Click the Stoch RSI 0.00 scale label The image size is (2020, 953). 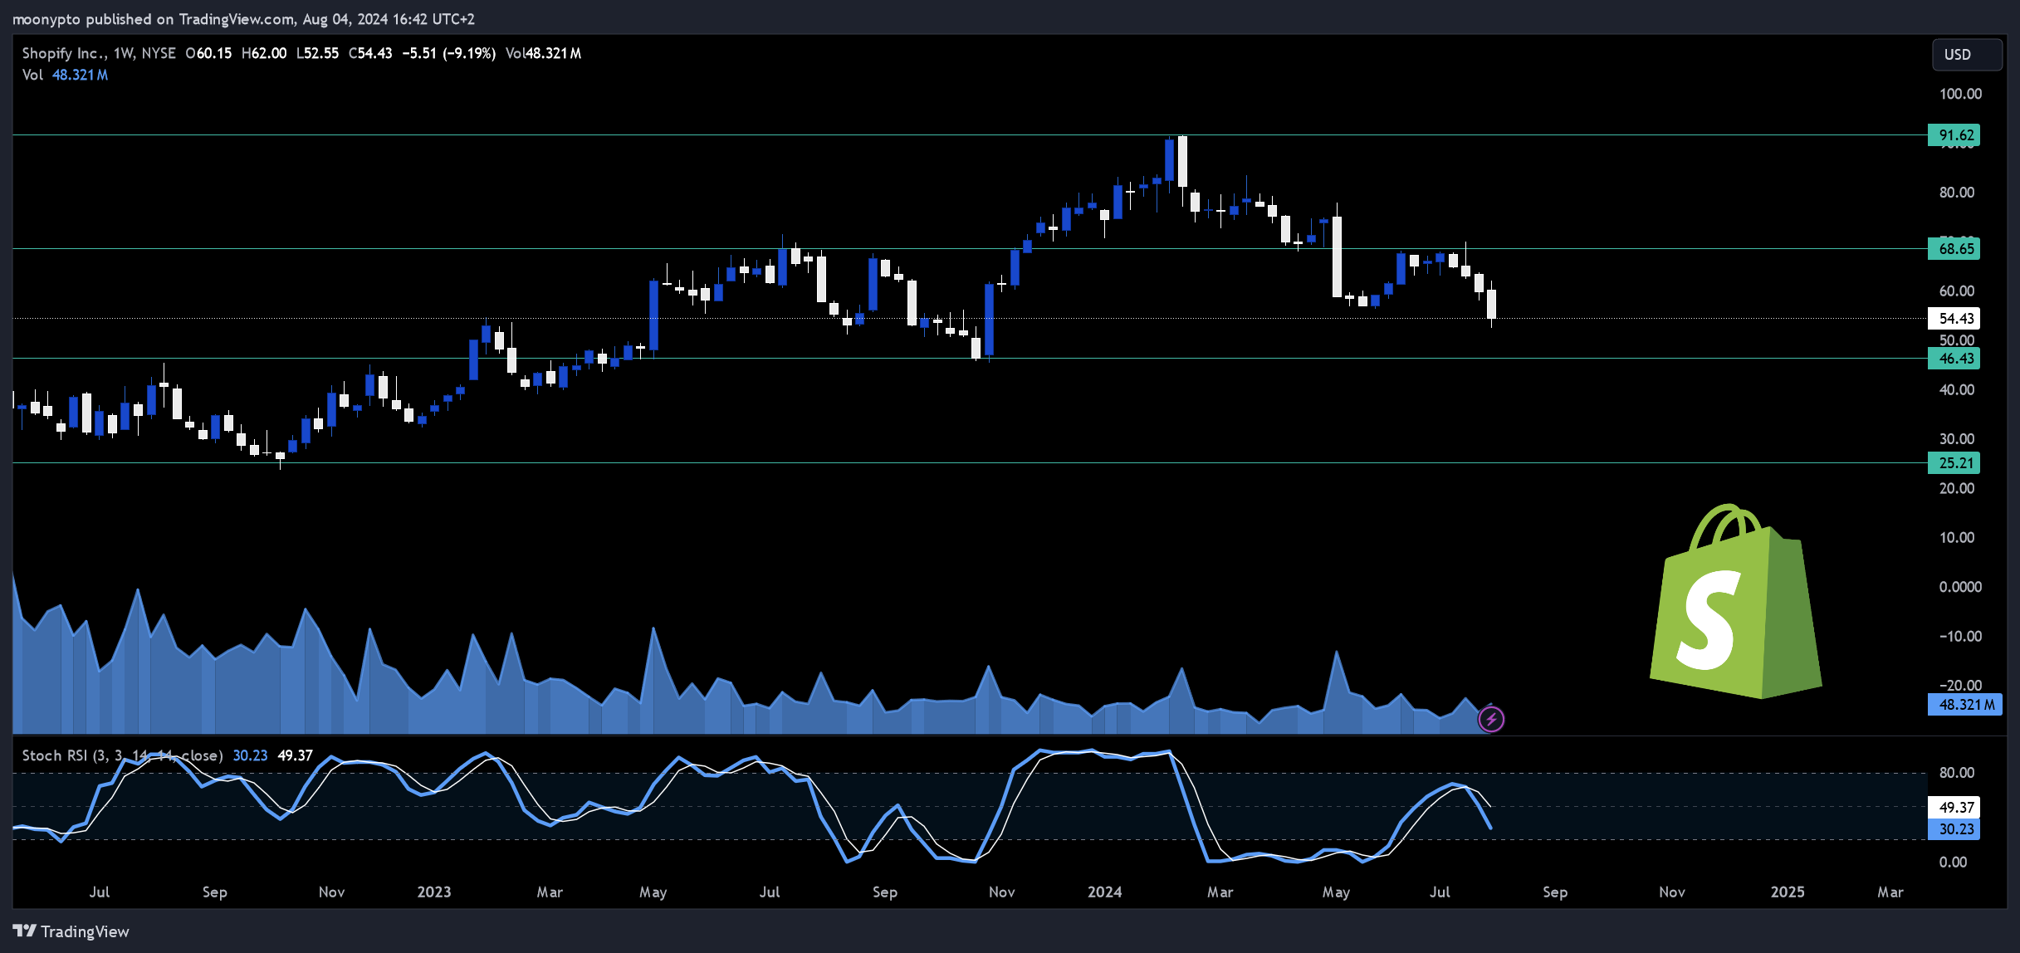(x=1953, y=863)
